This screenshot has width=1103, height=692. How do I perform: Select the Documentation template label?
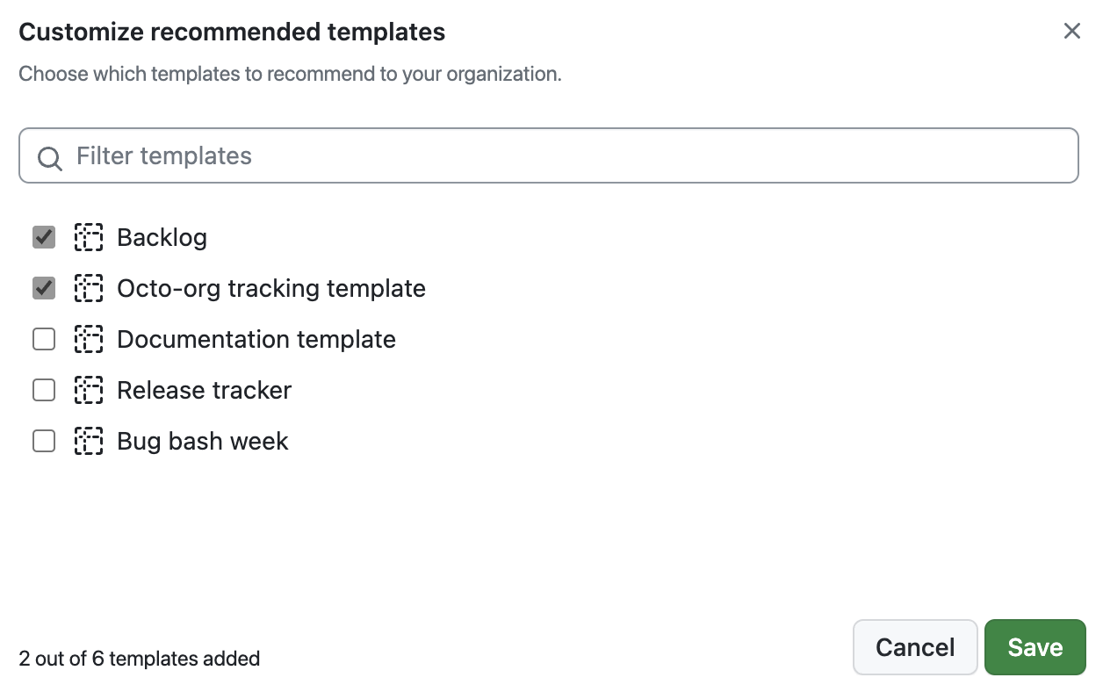(256, 339)
